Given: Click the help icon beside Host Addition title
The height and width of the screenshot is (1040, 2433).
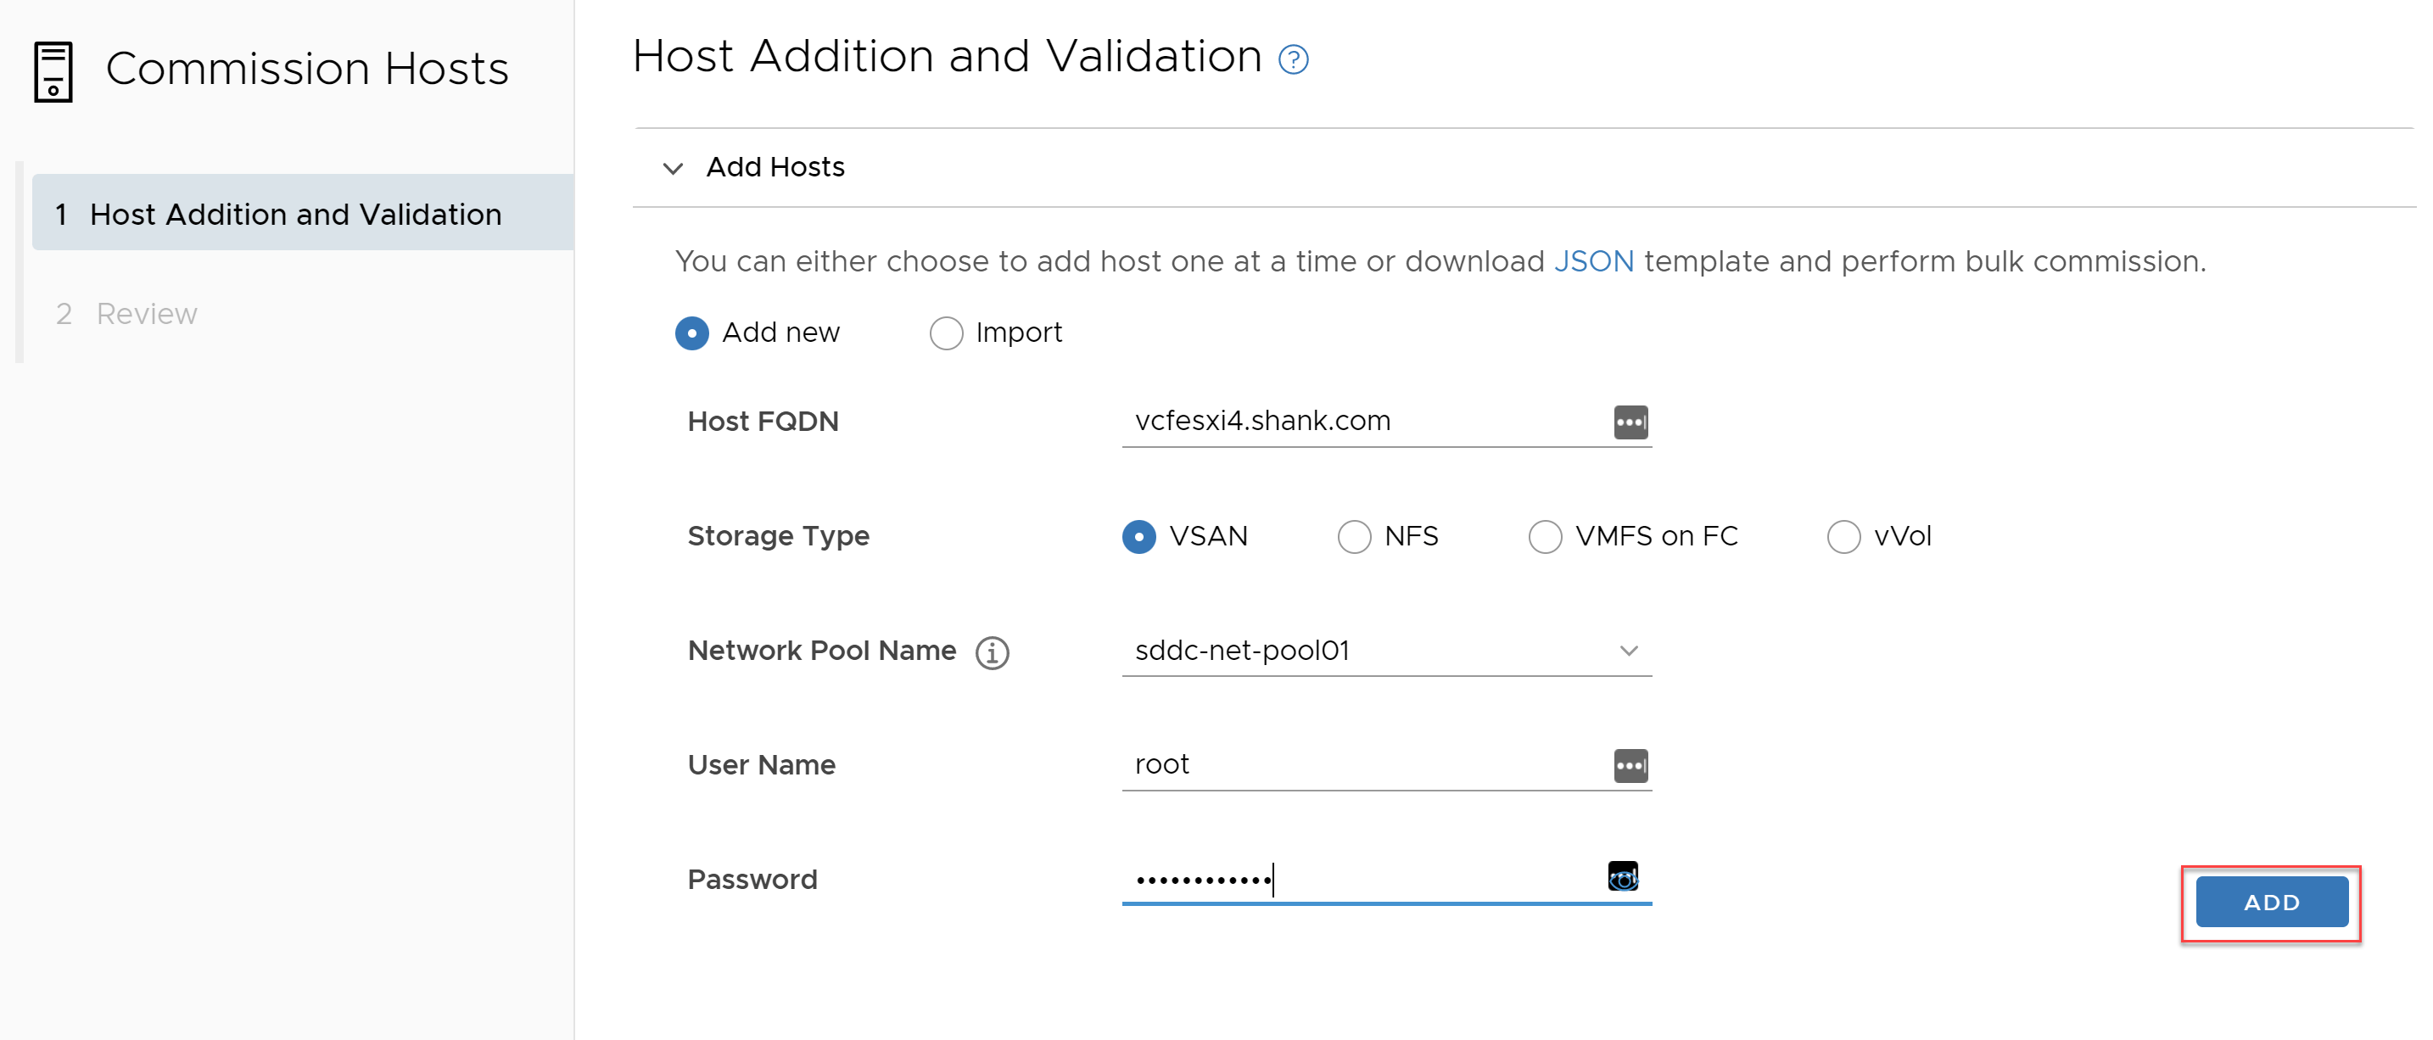Looking at the screenshot, I should (x=1293, y=60).
